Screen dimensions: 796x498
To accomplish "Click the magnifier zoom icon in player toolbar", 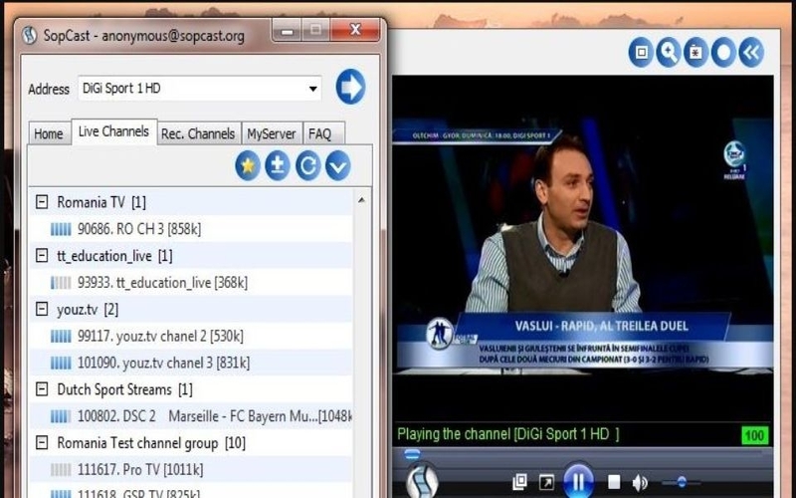I will pyautogui.click(x=669, y=52).
